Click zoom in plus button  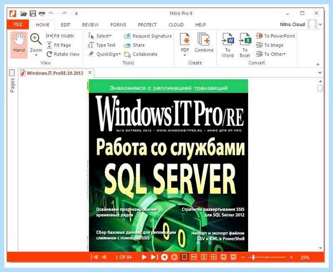click(291, 258)
